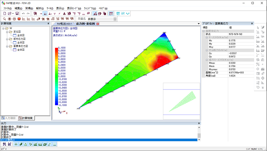
Task: Switch to the 入力項目 tab
Action: point(9,118)
